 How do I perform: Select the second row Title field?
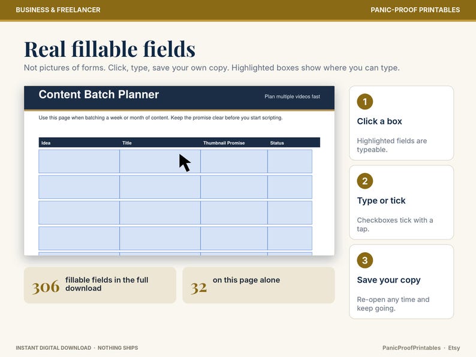point(160,187)
